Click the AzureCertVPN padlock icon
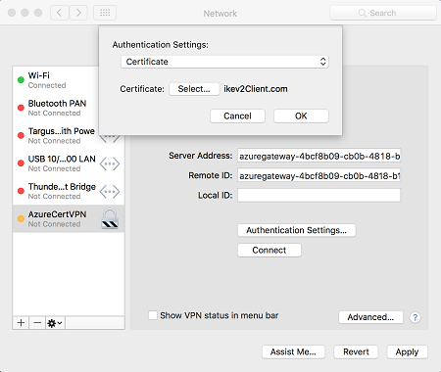The width and height of the screenshot is (441, 372). [110, 218]
